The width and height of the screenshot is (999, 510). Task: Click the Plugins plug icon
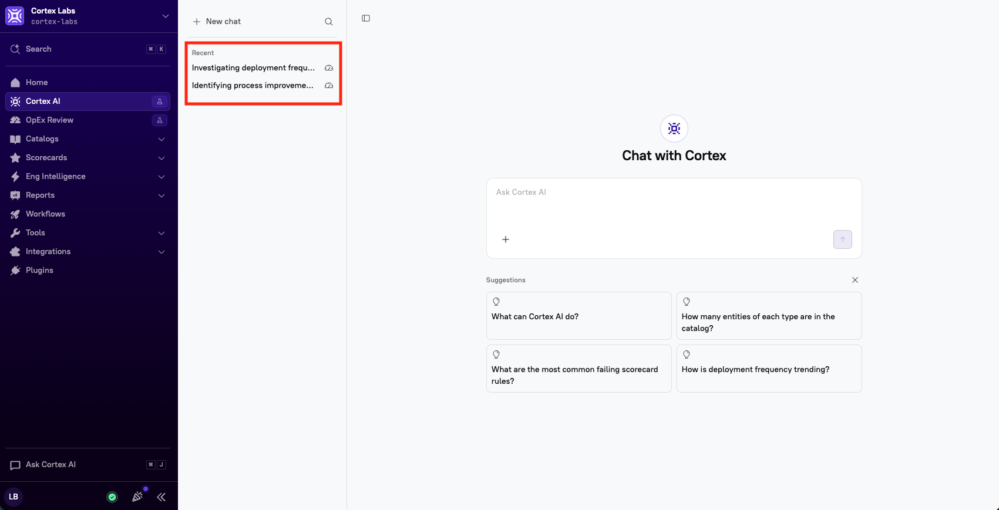(x=15, y=271)
